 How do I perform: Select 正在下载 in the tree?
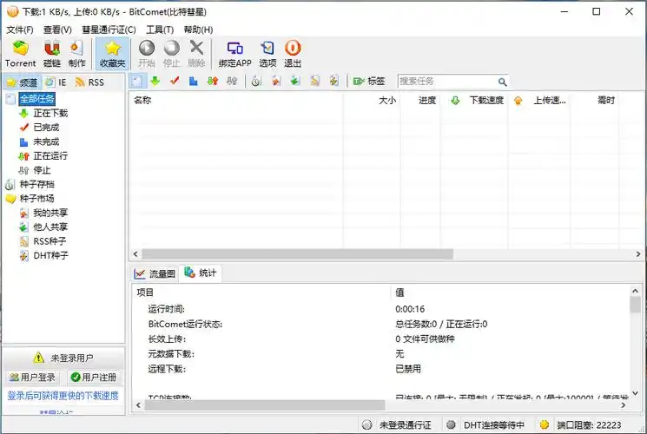pos(50,113)
